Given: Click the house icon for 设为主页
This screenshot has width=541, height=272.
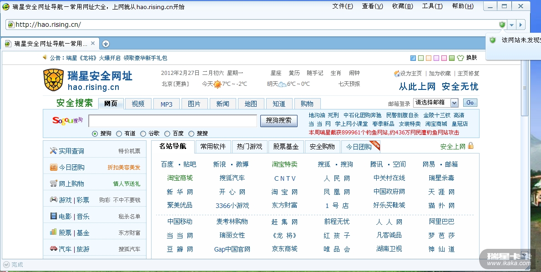Looking at the screenshot, I should pyautogui.click(x=397, y=74).
